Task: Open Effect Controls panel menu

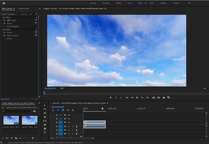Action: pyautogui.click(x=14, y=9)
